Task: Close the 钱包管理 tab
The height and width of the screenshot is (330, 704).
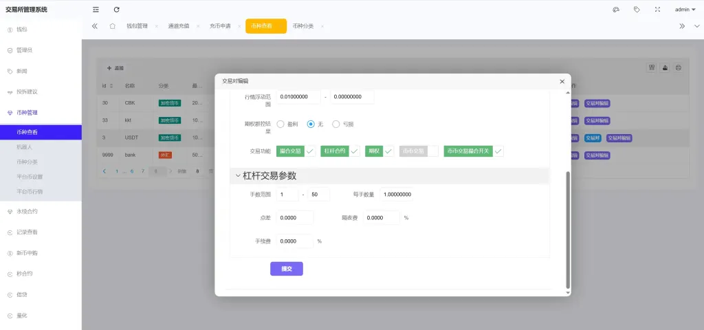Action: click(156, 27)
